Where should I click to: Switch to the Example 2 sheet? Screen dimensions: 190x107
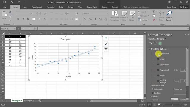(x=29, y=100)
